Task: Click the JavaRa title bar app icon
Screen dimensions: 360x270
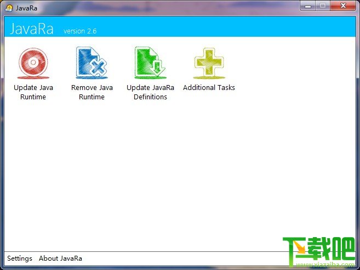Action: (9, 8)
